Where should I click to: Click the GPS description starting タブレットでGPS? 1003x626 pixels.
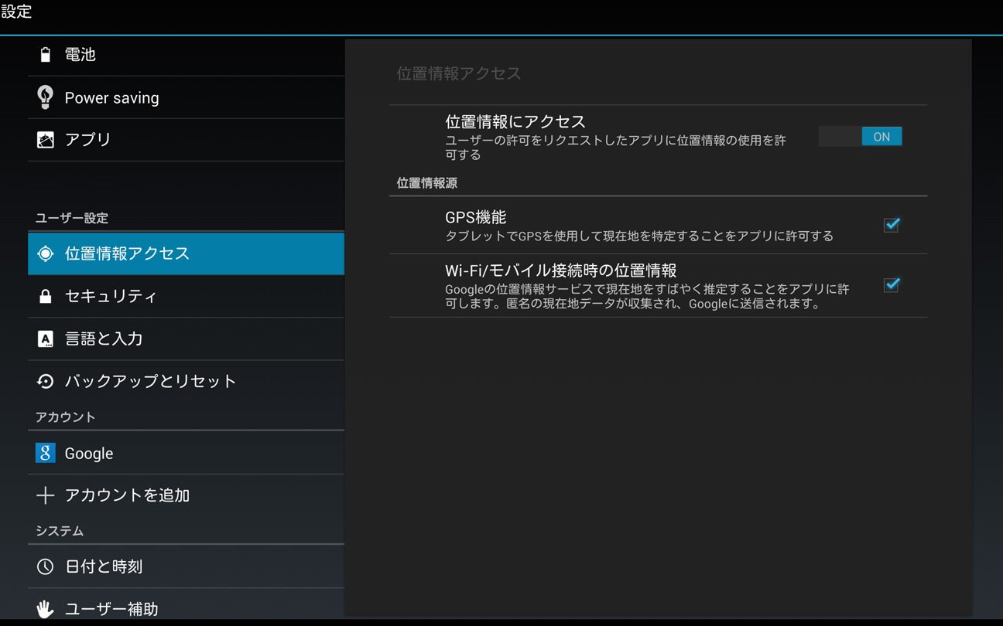(x=639, y=236)
